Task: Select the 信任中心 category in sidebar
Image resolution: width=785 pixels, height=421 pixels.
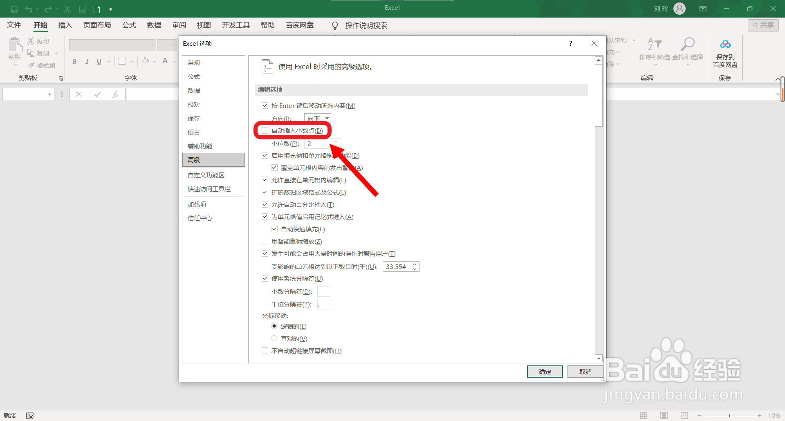Action: (x=200, y=218)
